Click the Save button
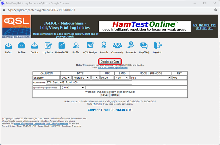Screen dimensions: 220x145 [x=104, y=95]
